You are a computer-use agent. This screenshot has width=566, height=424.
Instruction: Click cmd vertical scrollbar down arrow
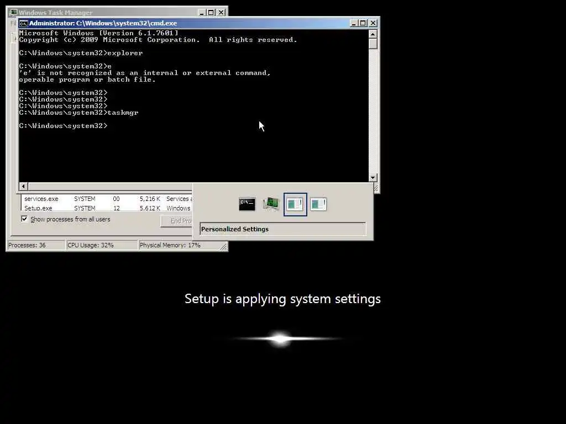(373, 177)
